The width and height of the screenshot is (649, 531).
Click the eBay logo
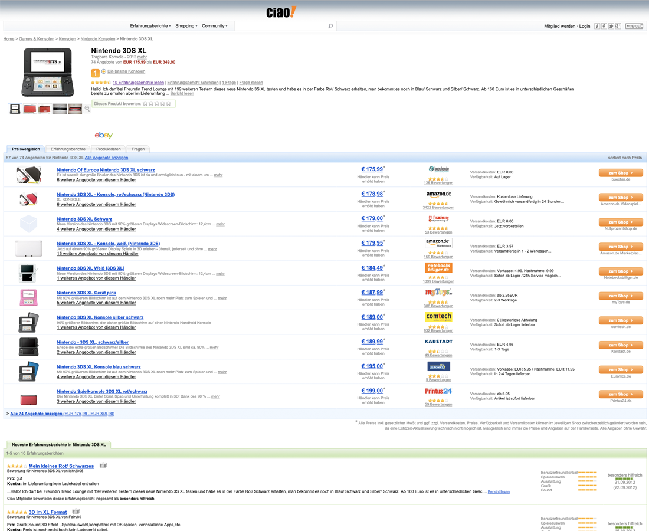103,135
